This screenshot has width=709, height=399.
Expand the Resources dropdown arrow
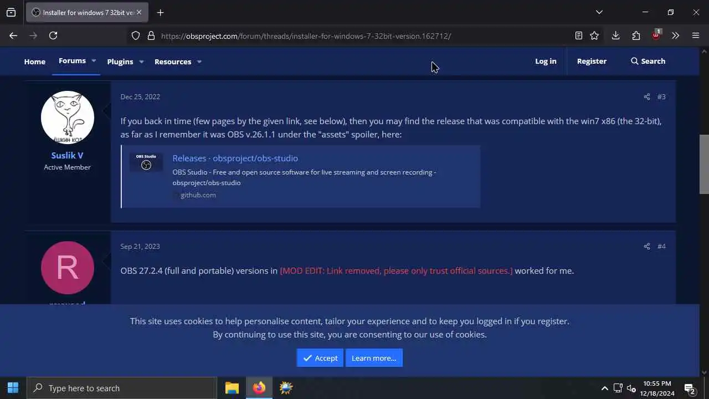pos(199,62)
